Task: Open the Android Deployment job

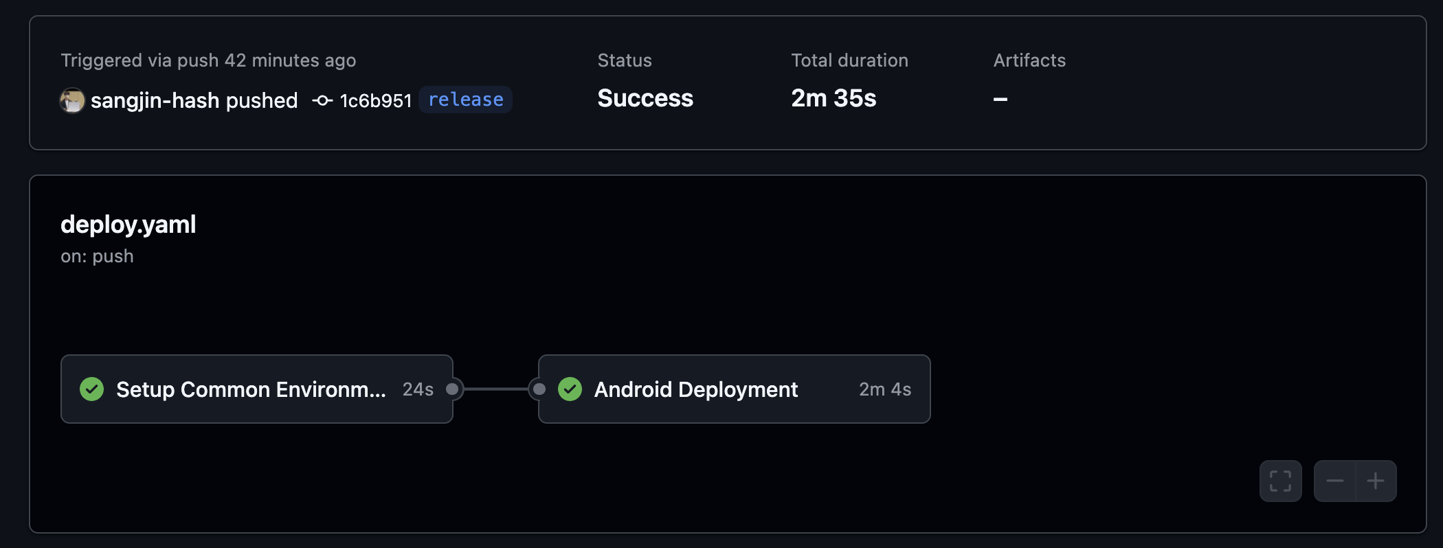Action: 735,389
